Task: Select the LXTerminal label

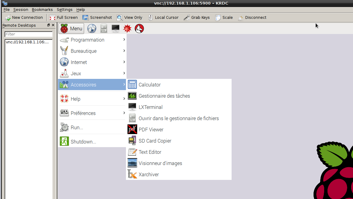Action: click(151, 107)
